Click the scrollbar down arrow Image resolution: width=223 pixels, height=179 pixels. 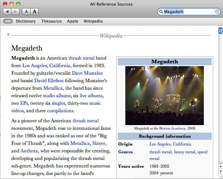[x=220, y=171]
